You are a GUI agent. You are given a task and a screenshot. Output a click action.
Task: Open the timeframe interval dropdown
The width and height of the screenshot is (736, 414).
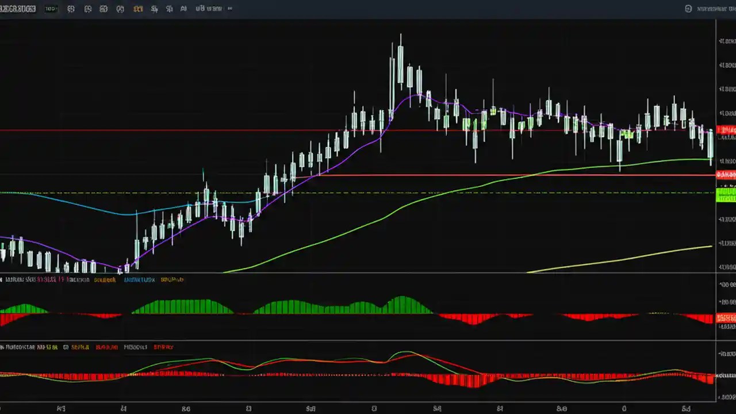pos(51,9)
